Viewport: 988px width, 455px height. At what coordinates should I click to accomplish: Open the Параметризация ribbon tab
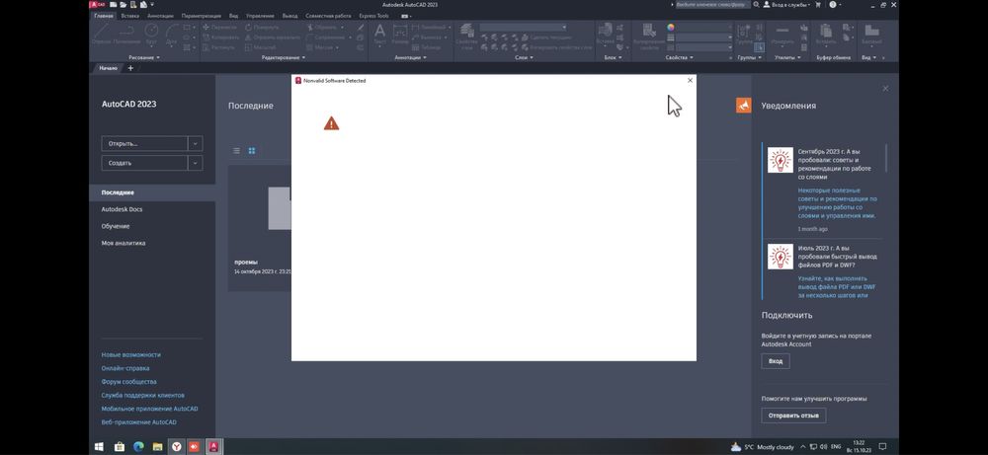coord(201,15)
